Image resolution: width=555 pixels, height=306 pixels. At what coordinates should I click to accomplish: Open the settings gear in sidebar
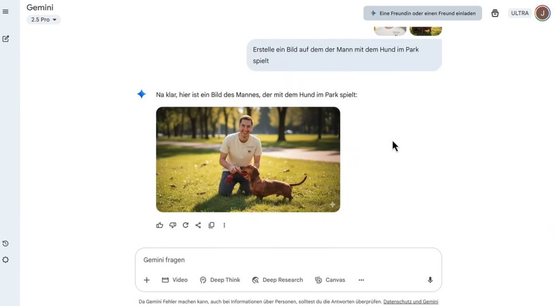click(6, 260)
